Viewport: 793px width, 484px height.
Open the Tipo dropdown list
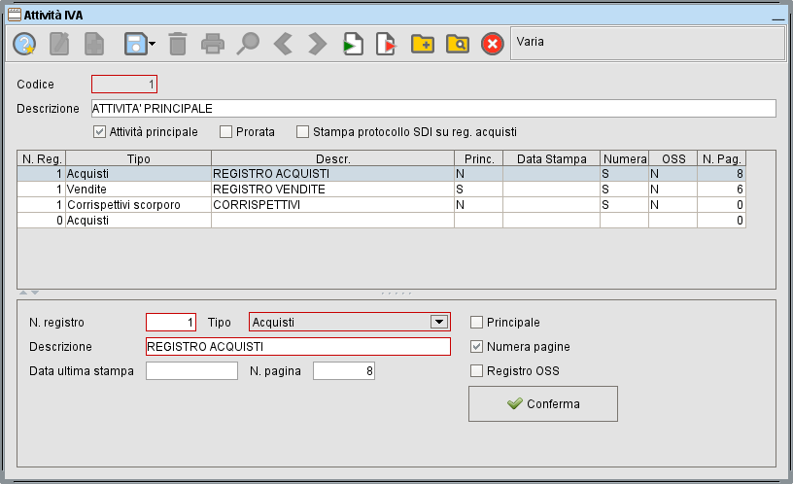click(439, 322)
